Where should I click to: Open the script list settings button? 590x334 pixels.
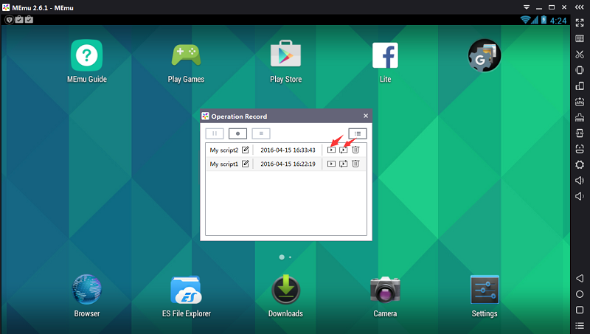tap(358, 133)
